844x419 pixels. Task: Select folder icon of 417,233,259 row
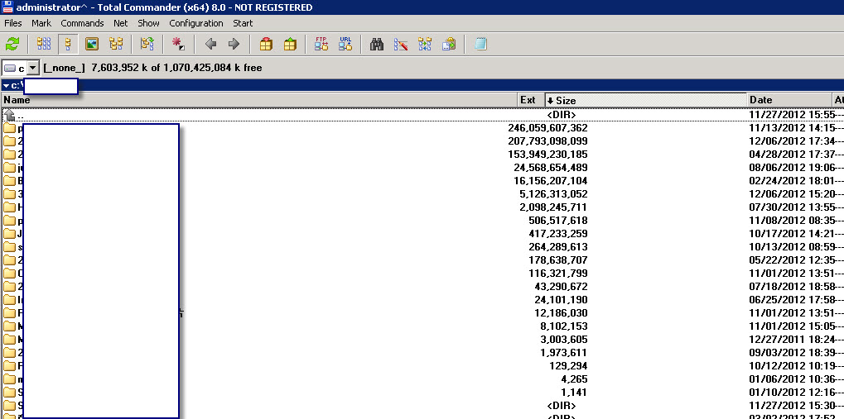9,234
